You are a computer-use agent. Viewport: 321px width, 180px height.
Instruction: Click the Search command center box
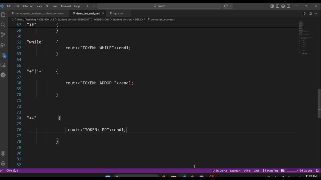click(159, 6)
